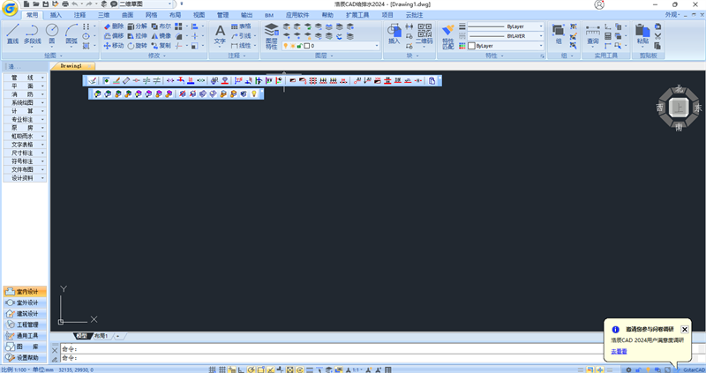Click the 二维码 QR code icon
Viewport: 706px width, 373px height.
point(424,34)
